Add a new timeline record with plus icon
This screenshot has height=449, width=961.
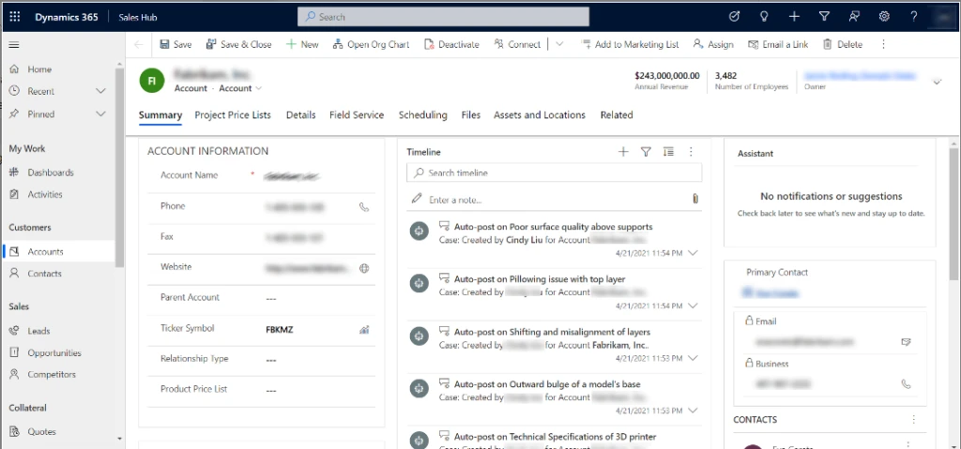coord(623,152)
